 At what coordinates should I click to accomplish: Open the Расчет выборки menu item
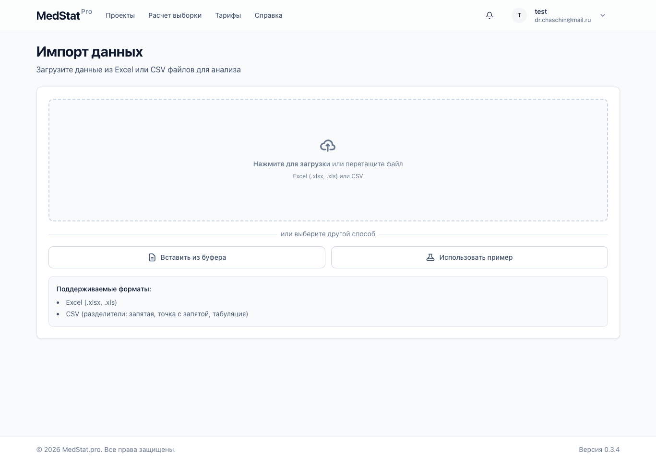tap(175, 15)
